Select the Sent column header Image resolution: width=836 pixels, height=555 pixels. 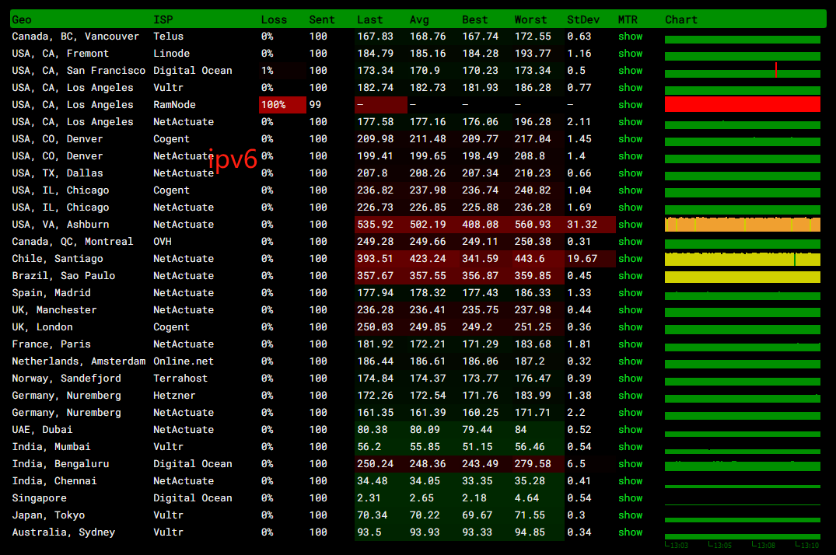pos(322,19)
